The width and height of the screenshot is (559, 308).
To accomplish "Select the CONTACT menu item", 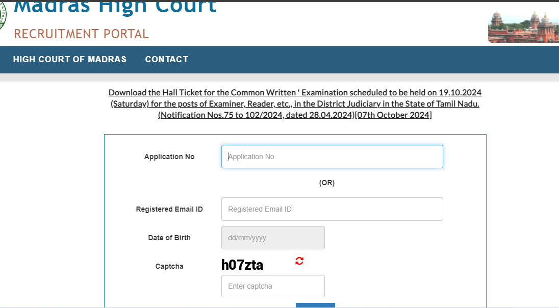I will pyautogui.click(x=166, y=59).
